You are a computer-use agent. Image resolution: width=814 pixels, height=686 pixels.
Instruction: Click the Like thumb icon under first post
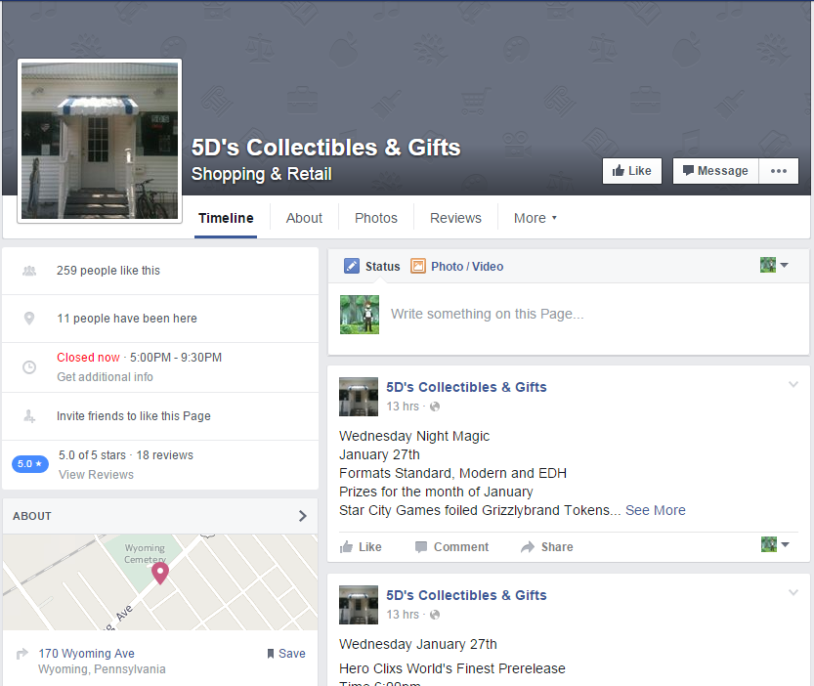coord(346,547)
